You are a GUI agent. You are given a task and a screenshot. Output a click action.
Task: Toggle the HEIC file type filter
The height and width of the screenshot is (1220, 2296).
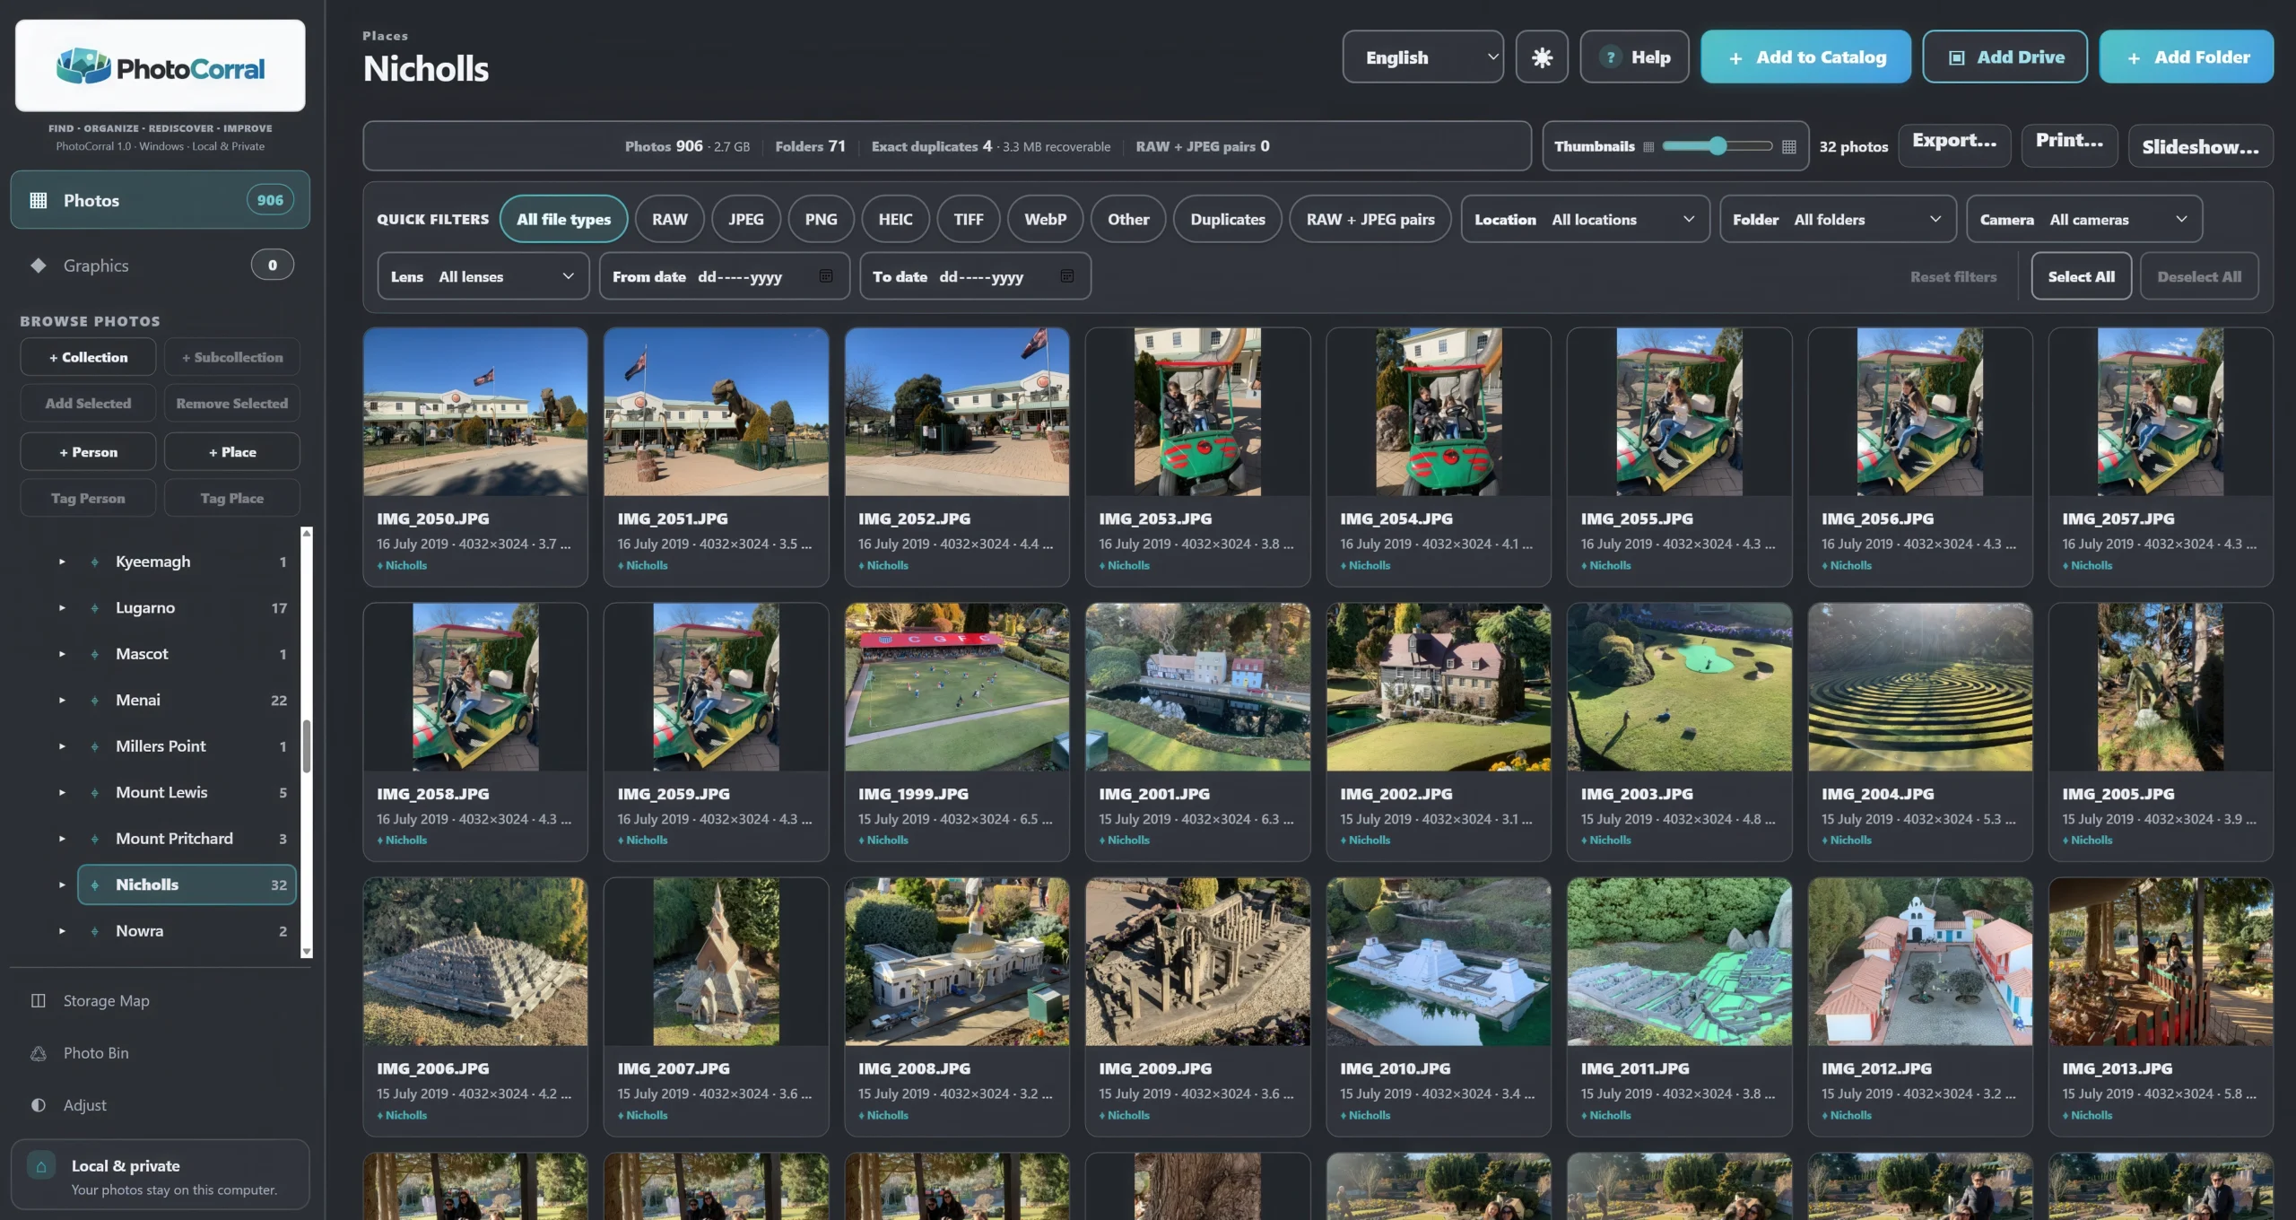point(895,219)
